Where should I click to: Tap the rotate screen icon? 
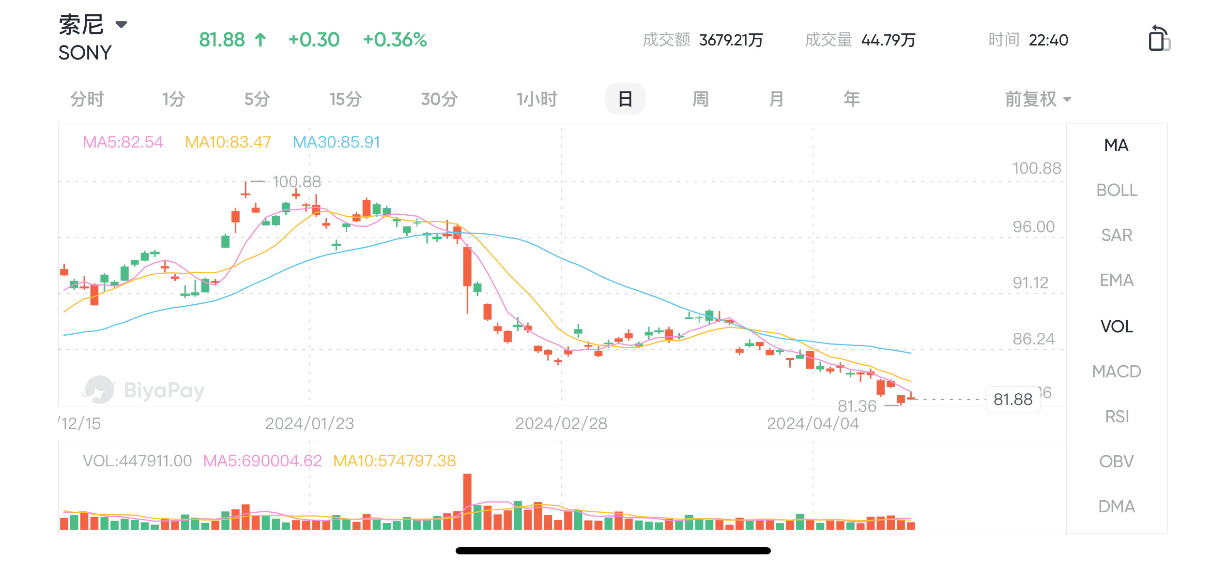(x=1159, y=38)
